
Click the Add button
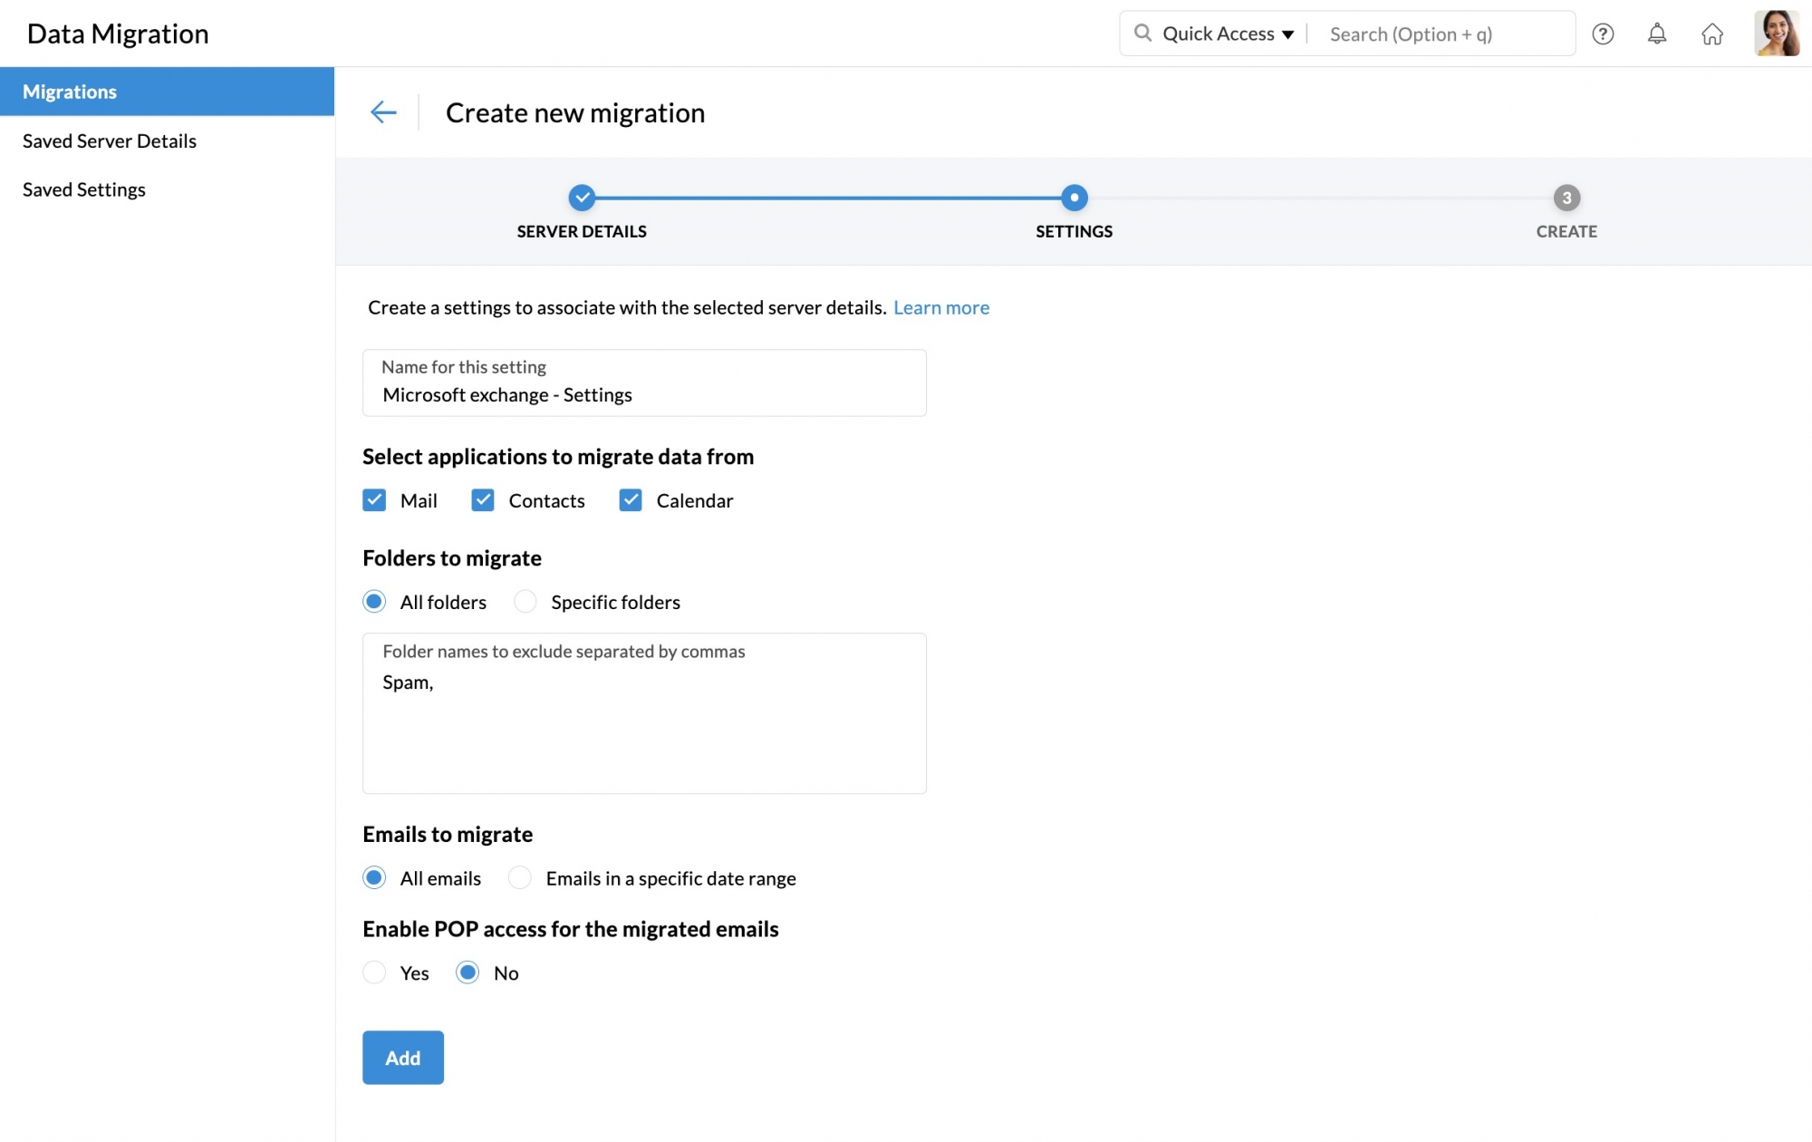[403, 1058]
